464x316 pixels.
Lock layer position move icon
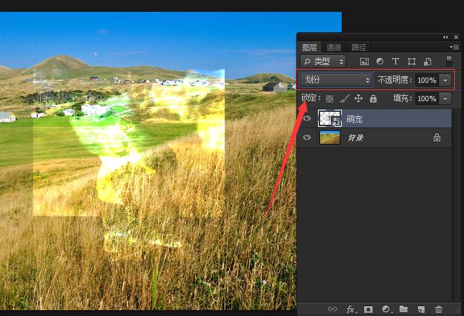tap(358, 99)
